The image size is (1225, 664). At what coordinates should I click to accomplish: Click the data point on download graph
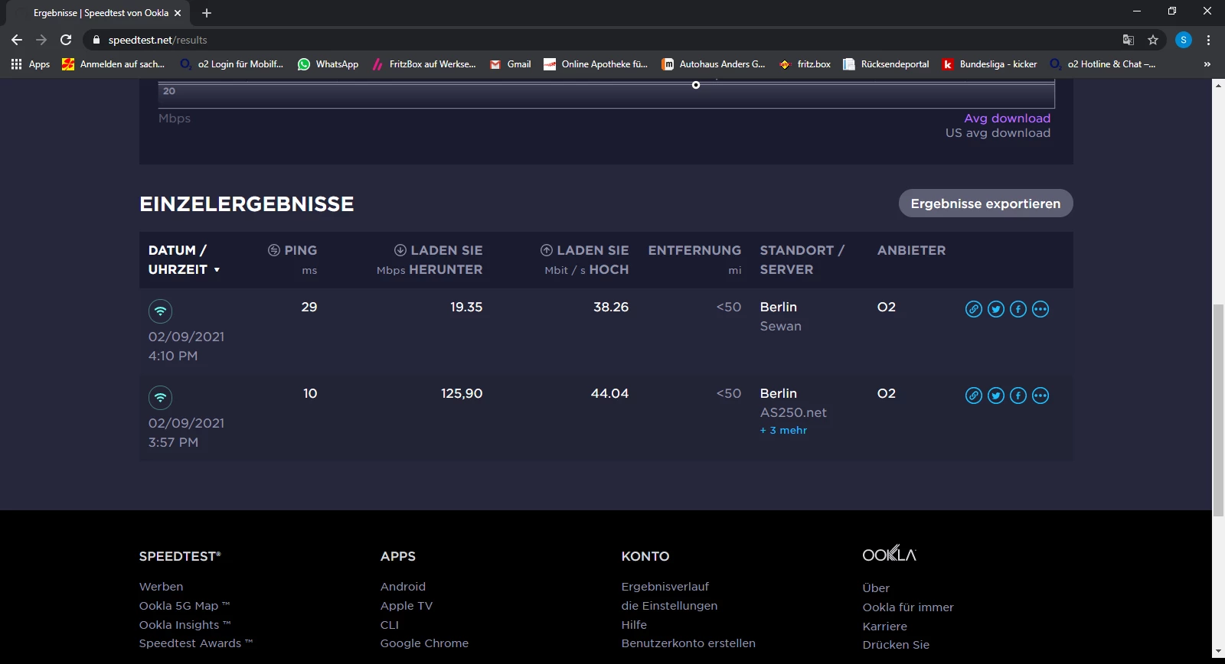click(696, 85)
